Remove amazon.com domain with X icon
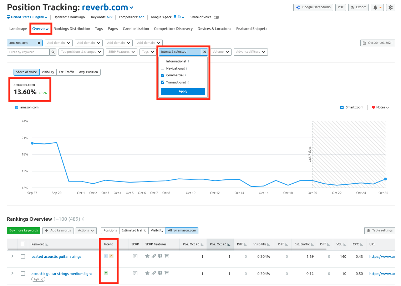Screen dimensions: 401x286 39,43
